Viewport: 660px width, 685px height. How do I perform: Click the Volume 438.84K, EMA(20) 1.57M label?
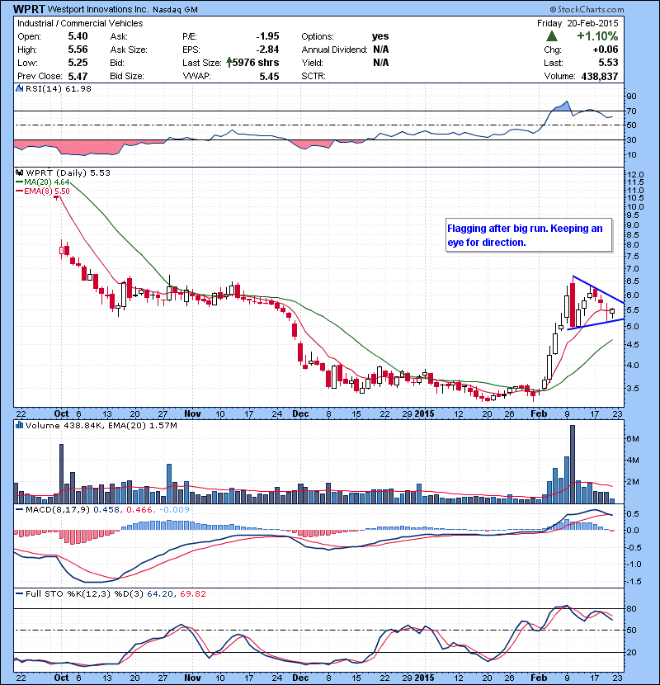(101, 426)
